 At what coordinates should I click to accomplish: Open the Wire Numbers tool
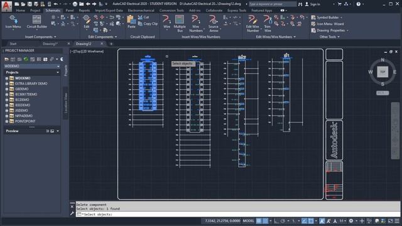195,24
